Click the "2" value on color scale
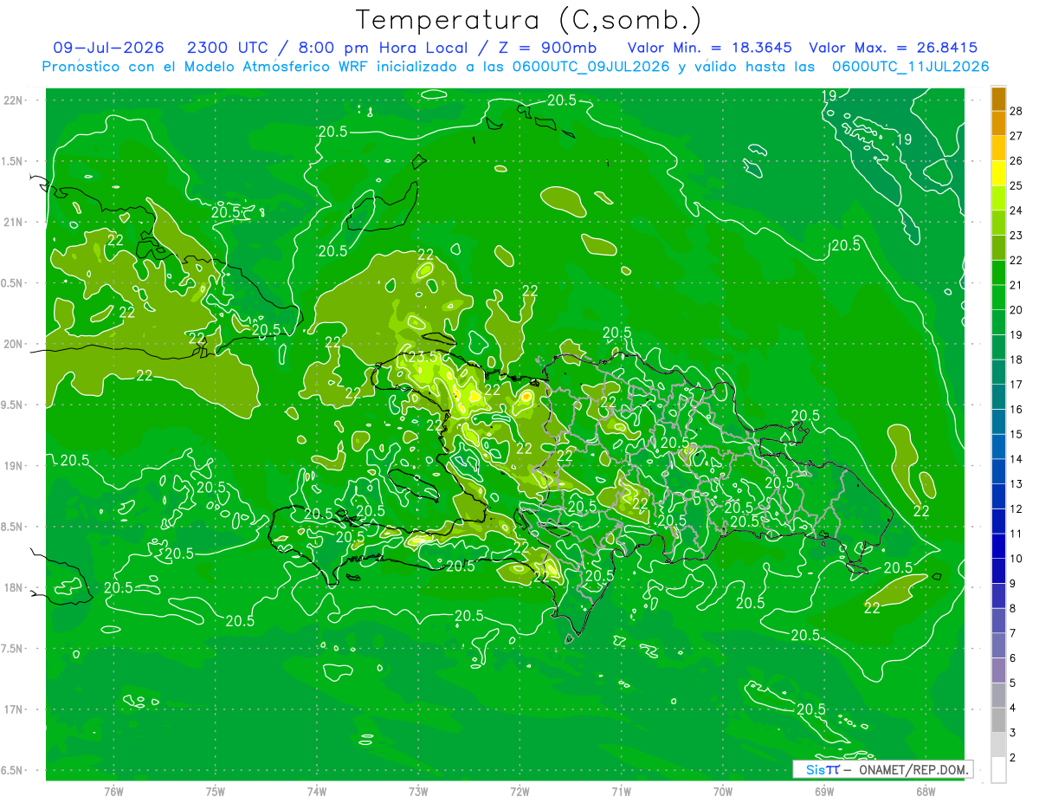Viewport: 1039px width, 803px height. (1013, 757)
